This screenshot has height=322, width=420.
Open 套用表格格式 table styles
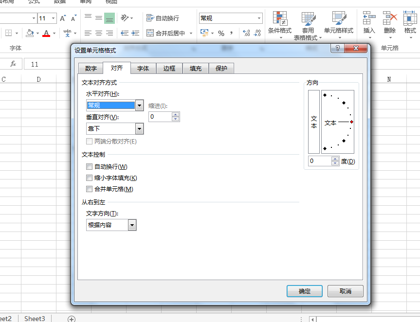(x=308, y=26)
